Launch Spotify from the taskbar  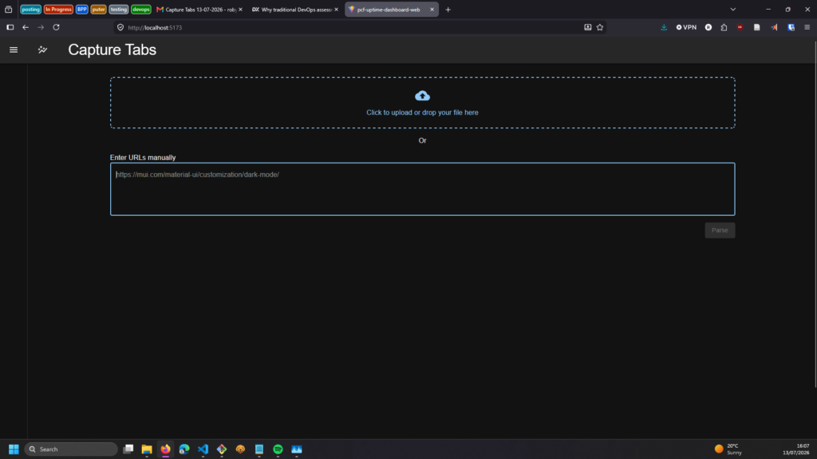point(278,449)
